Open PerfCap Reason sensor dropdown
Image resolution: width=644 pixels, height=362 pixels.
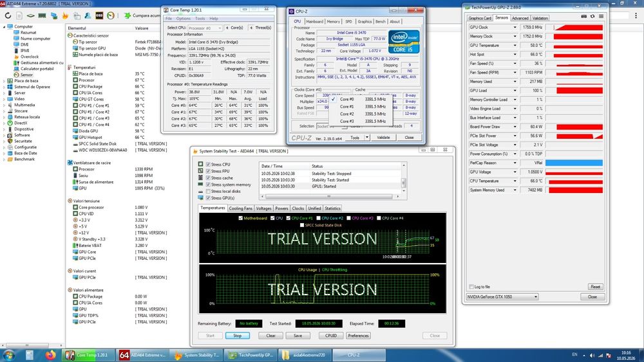tap(515, 163)
